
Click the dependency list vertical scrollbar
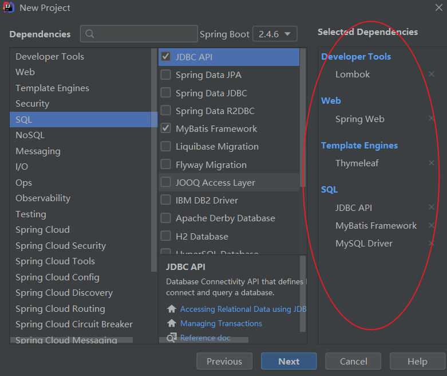coord(302,117)
